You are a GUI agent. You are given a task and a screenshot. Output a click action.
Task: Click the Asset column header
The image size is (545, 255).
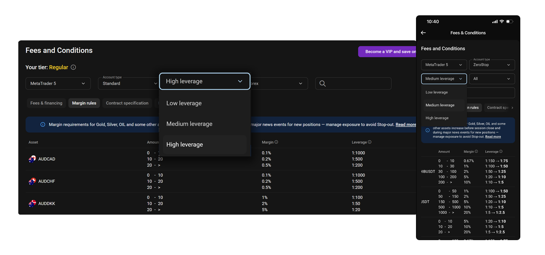(33, 142)
